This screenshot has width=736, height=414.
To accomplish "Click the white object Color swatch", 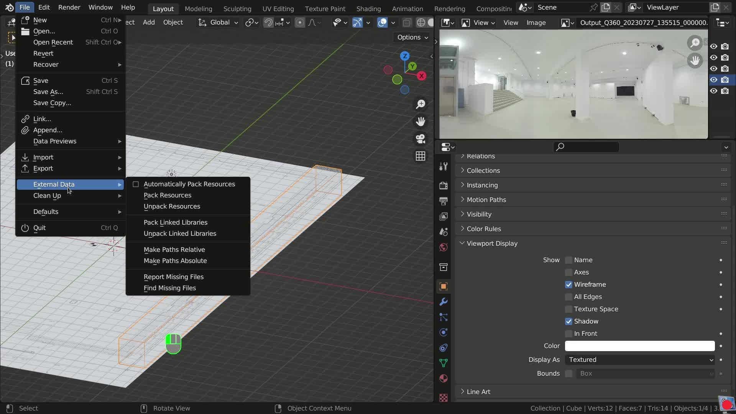I will [x=639, y=346].
